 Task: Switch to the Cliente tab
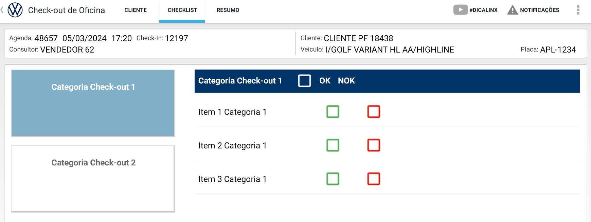coord(136,10)
